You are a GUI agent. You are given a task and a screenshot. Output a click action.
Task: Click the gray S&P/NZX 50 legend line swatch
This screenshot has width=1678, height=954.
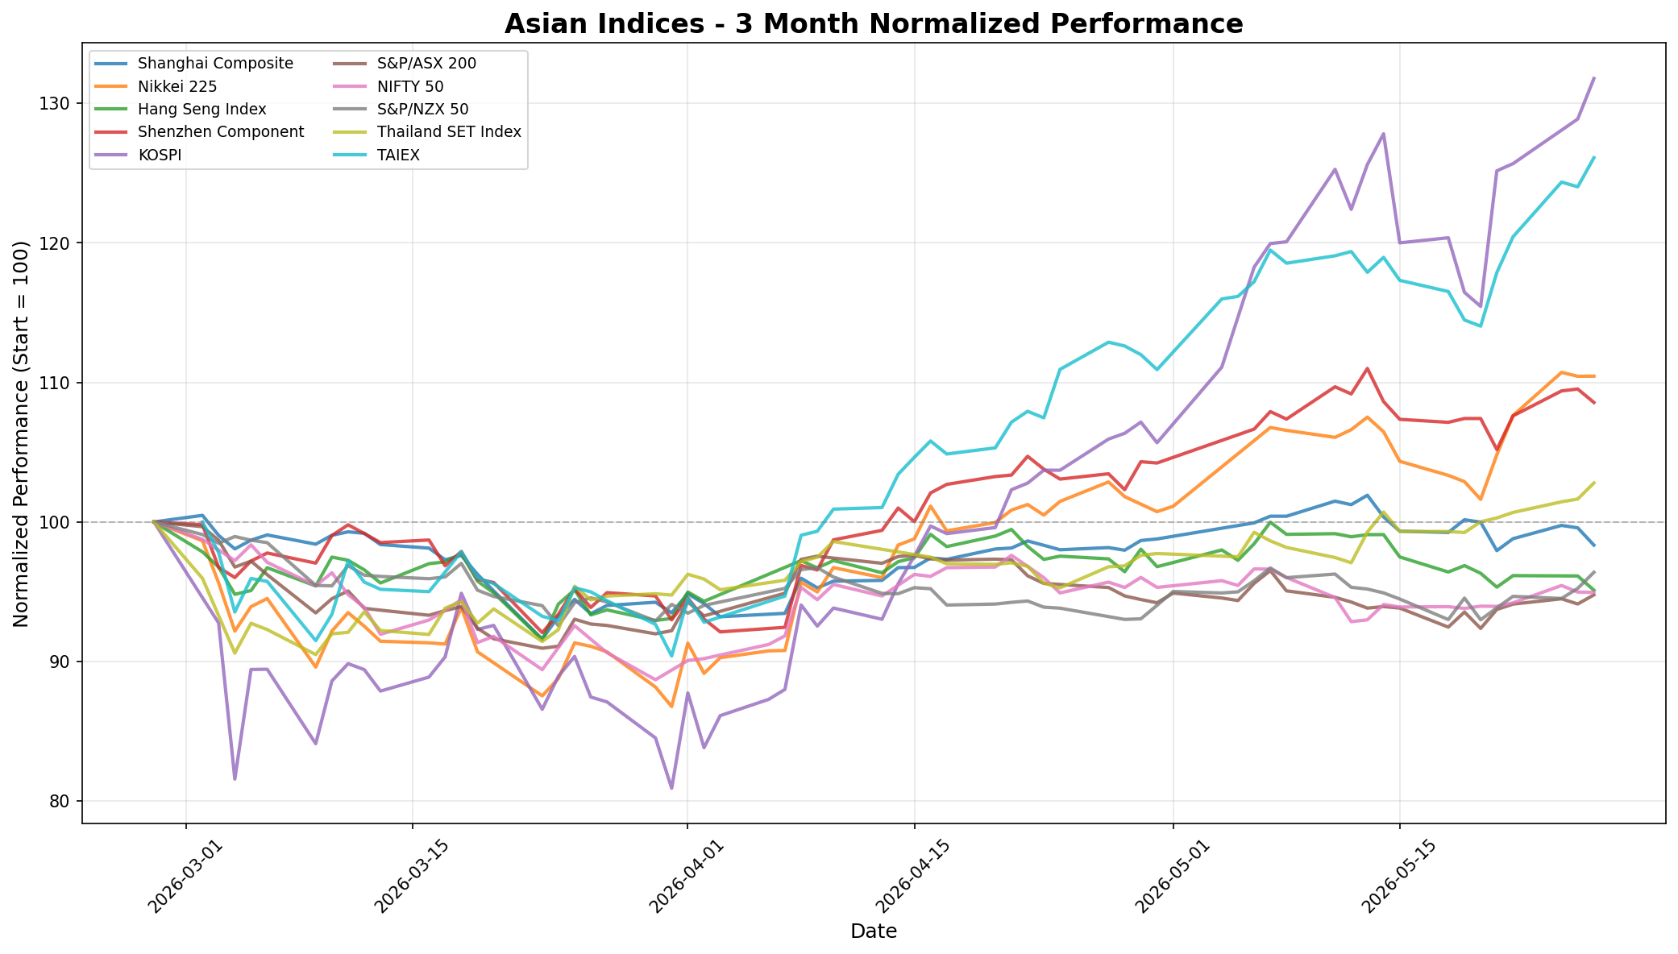(x=347, y=109)
